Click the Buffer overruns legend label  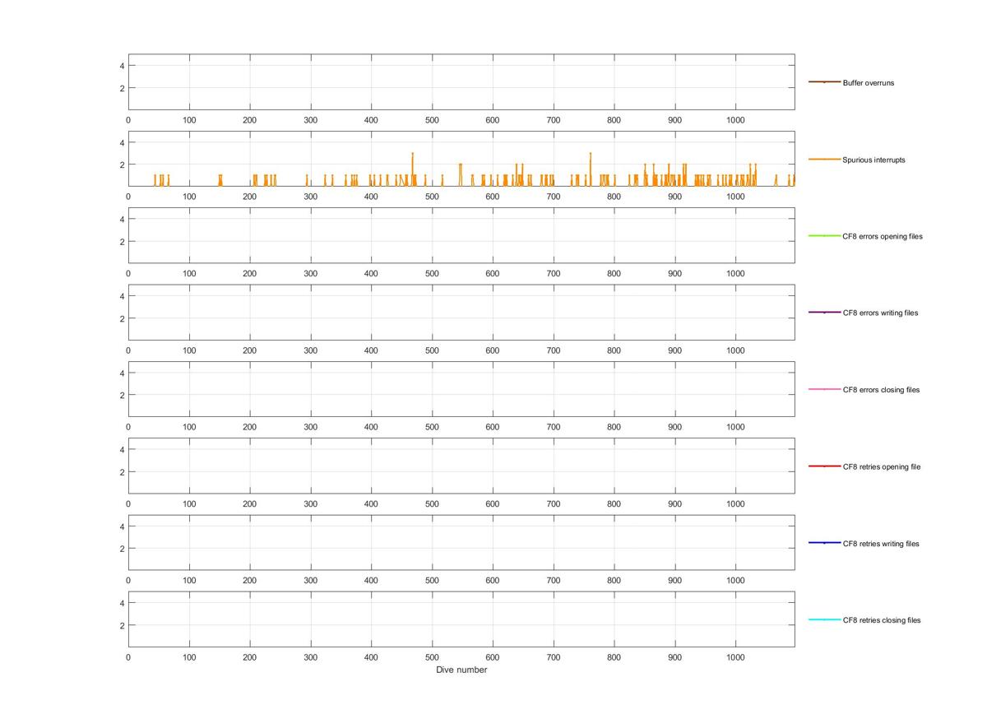[x=868, y=83]
